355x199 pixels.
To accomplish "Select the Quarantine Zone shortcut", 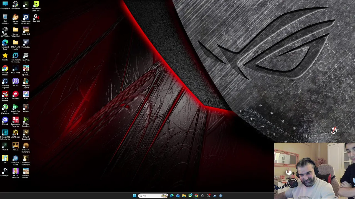I will [36, 6].
